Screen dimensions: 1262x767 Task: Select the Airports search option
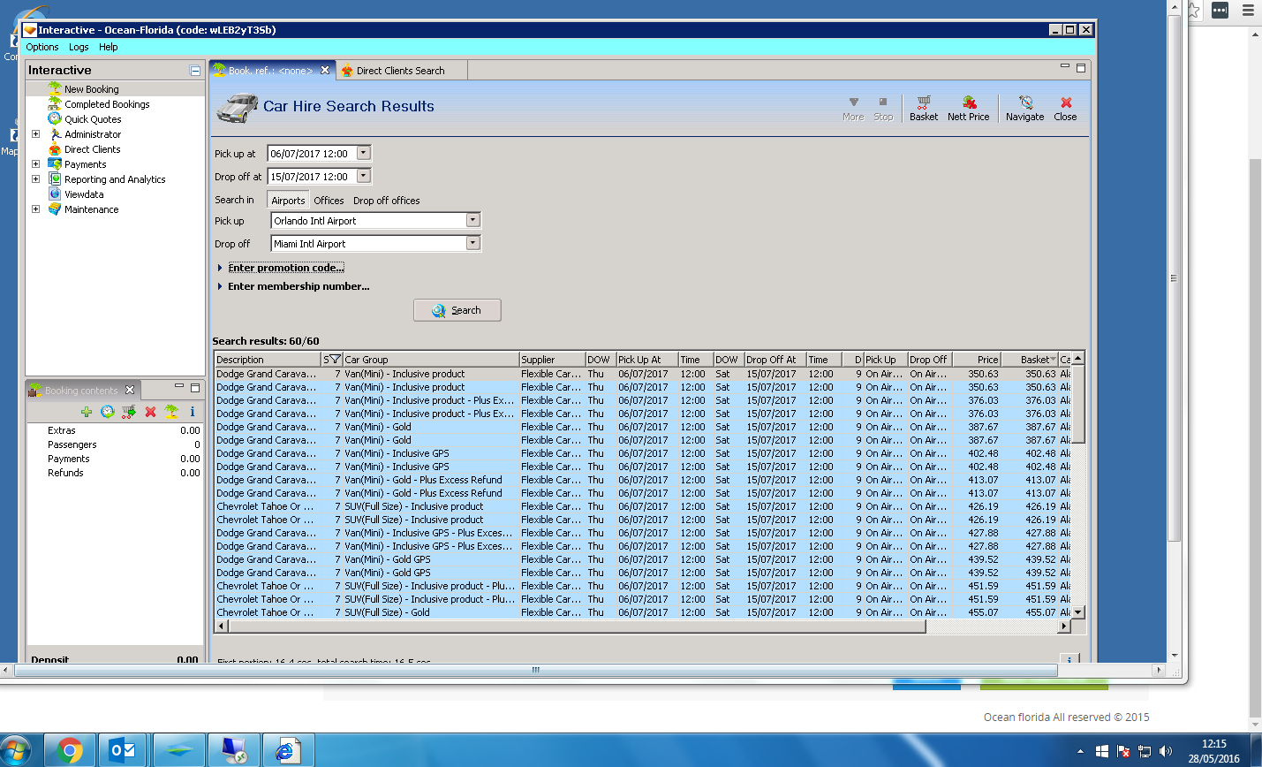click(288, 201)
